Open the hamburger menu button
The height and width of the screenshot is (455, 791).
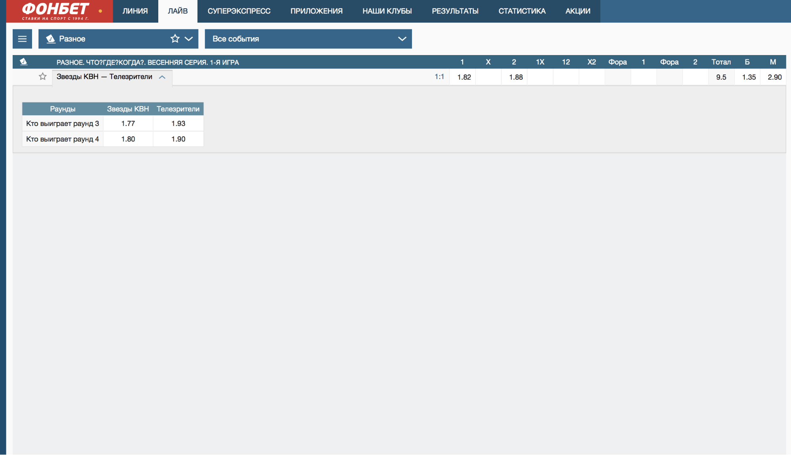(22, 39)
